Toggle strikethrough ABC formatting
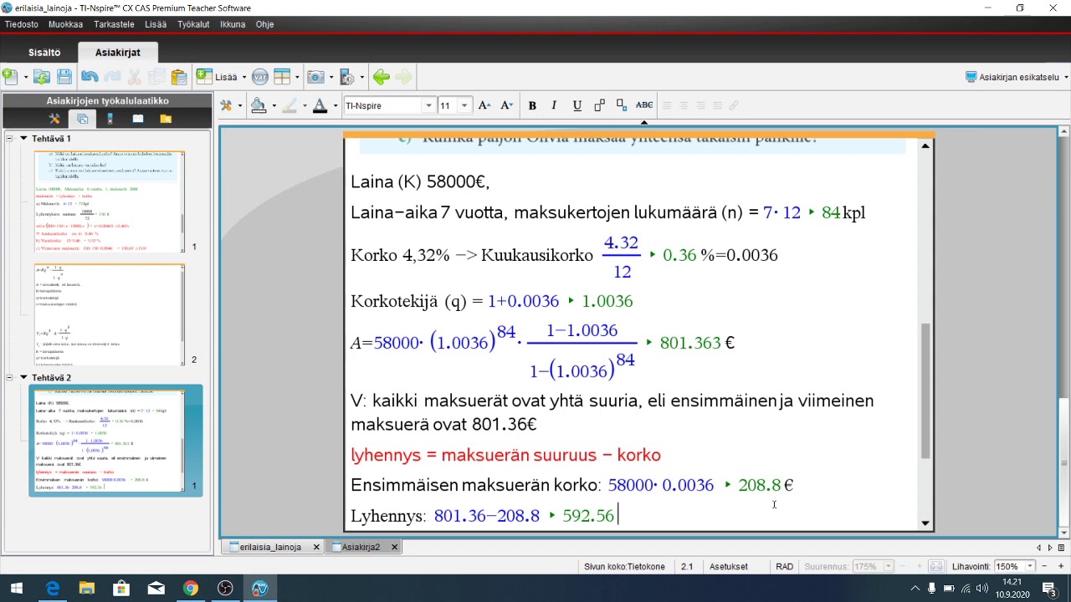This screenshot has width=1071, height=602. click(644, 105)
